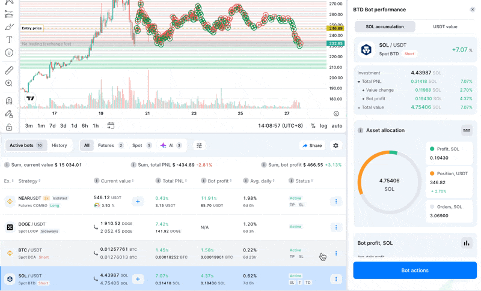Open the go-to-date calendar icon

pyautogui.click(x=111, y=125)
